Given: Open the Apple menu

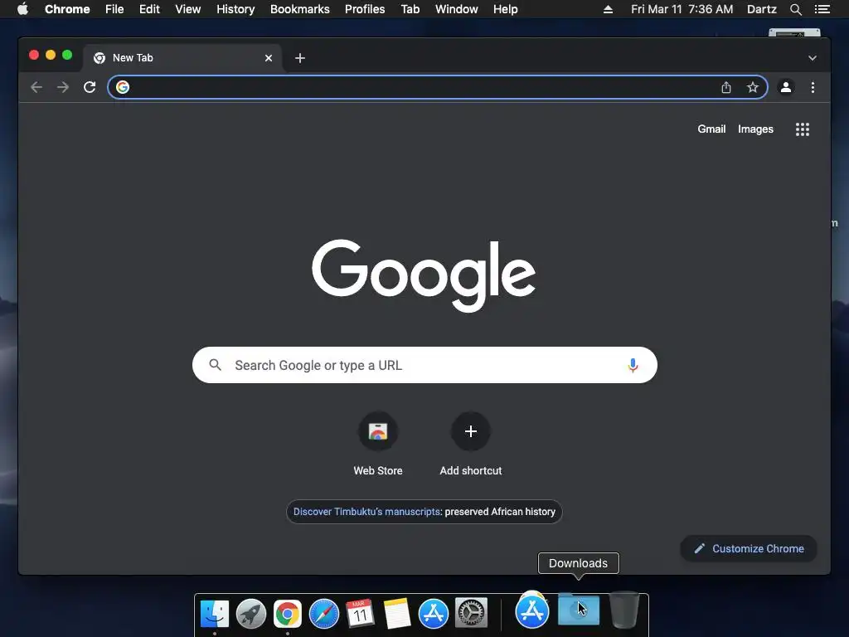Looking at the screenshot, I should pos(22,9).
